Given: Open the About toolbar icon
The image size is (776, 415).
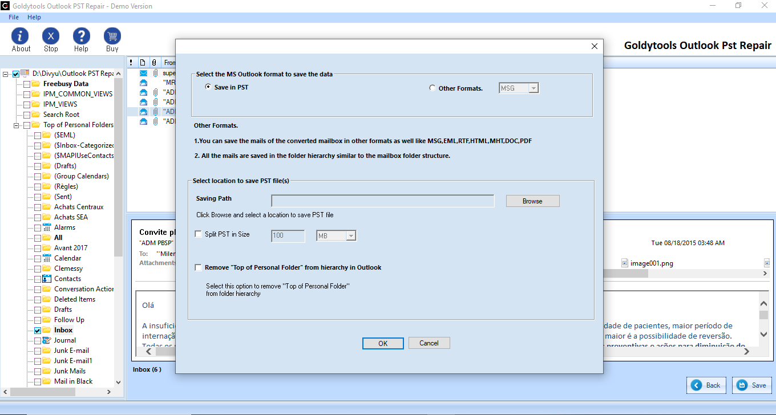Looking at the screenshot, I should pyautogui.click(x=21, y=36).
